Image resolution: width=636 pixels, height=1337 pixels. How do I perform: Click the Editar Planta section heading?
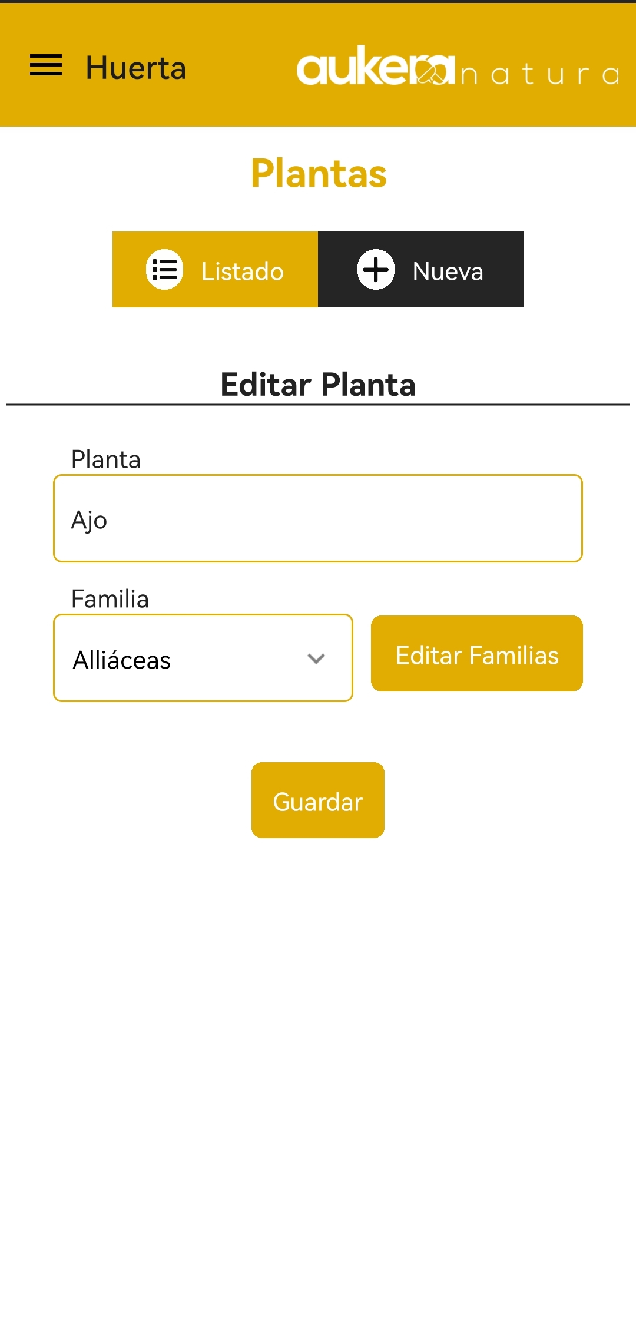[x=318, y=385]
